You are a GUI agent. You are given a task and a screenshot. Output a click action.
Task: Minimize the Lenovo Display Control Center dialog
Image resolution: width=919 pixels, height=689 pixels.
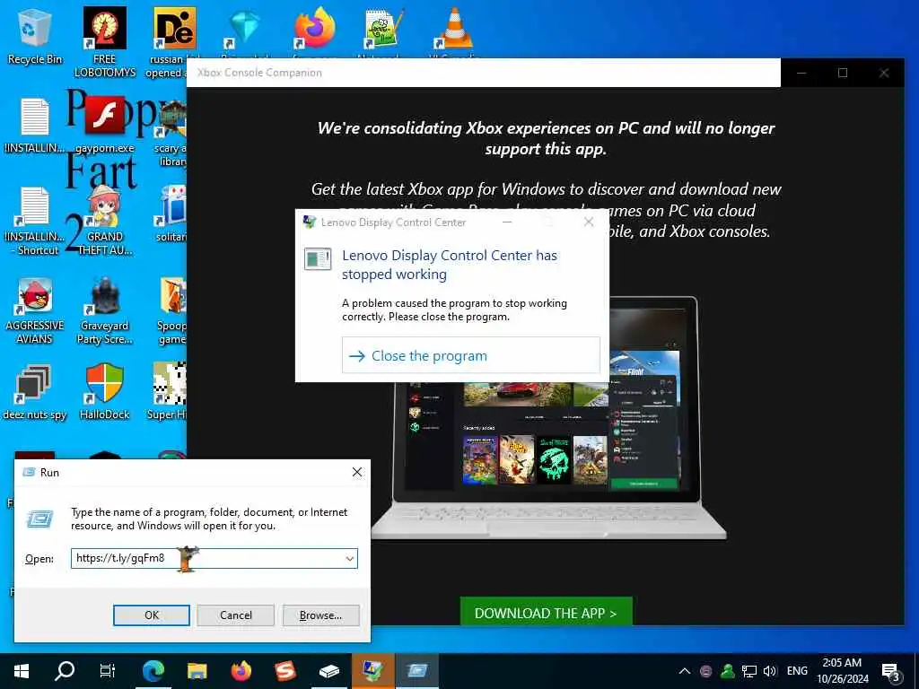coord(507,222)
